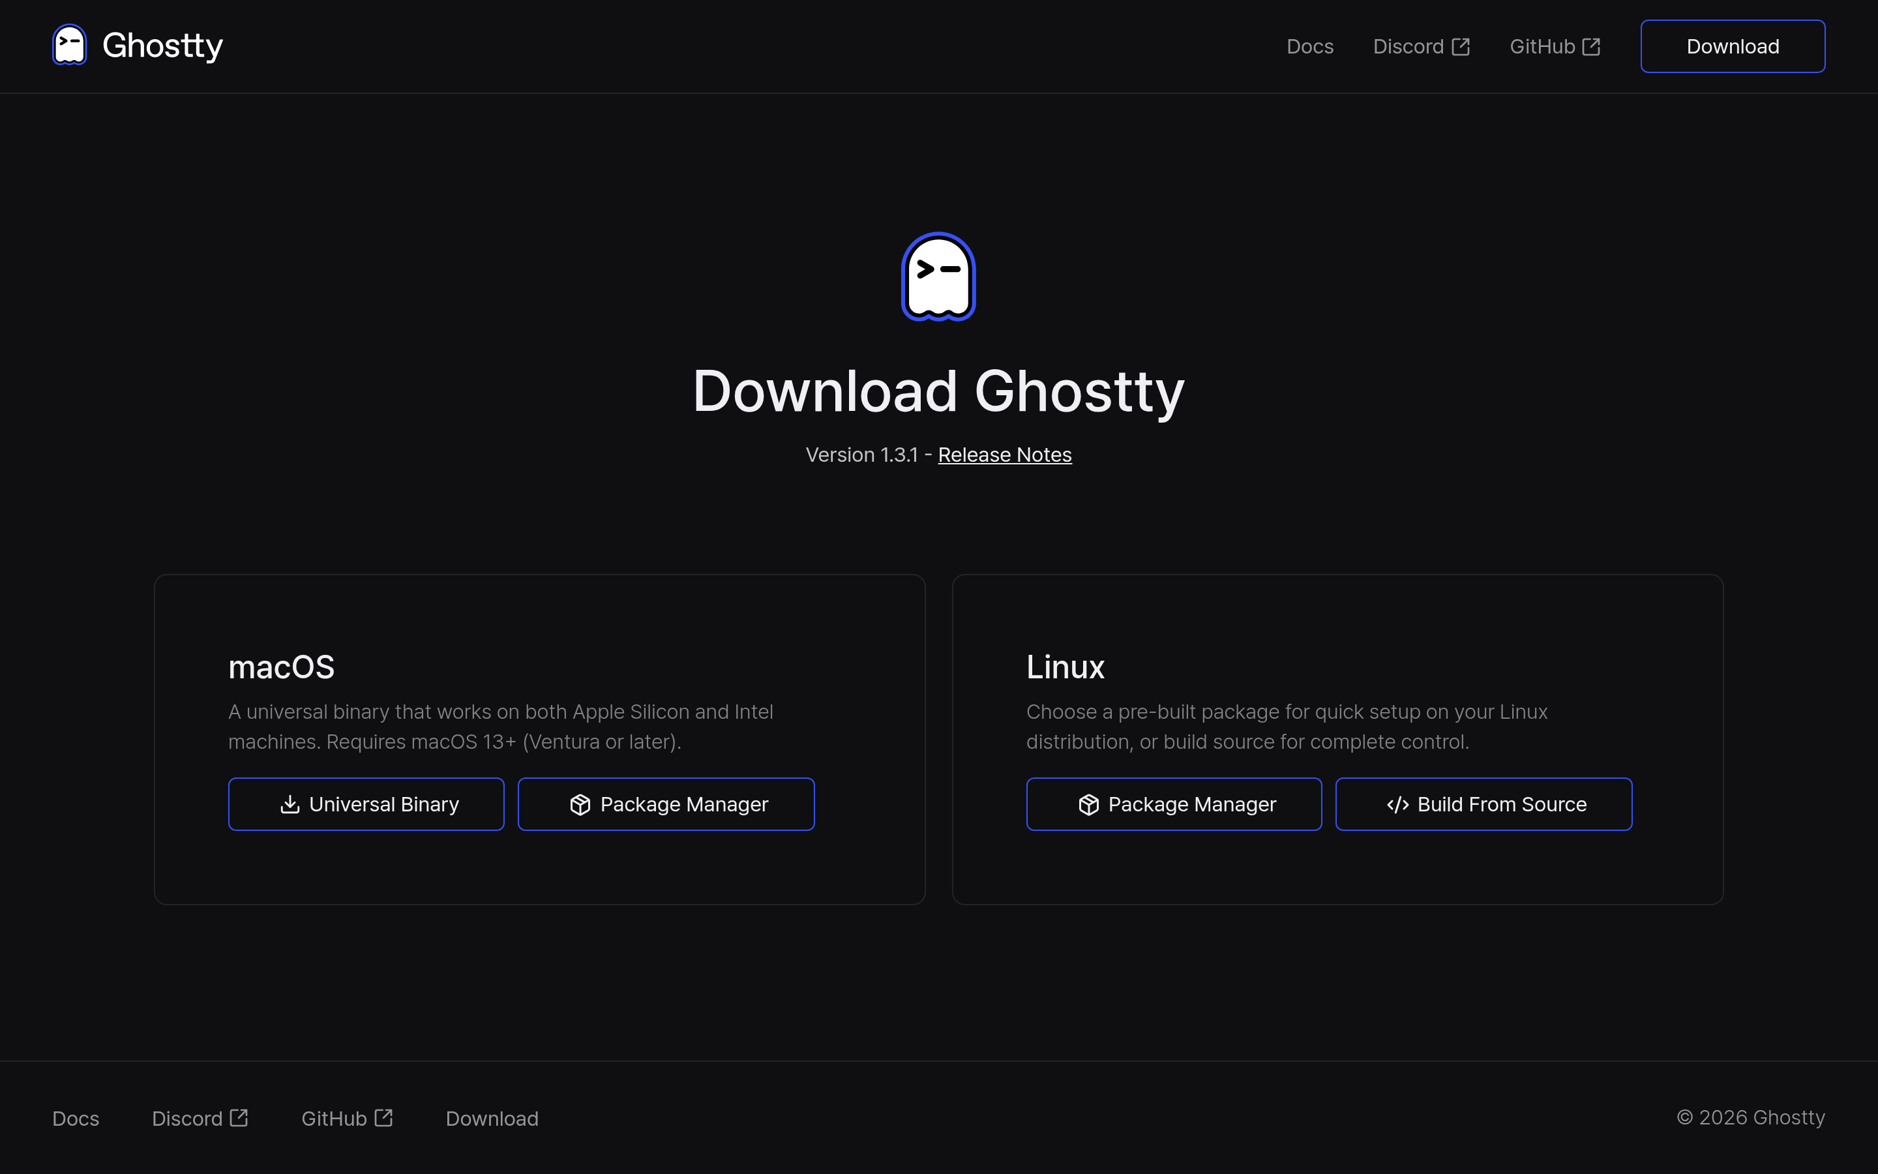This screenshot has height=1174, width=1878.
Task: Click the "Linux" card heading
Action: [1065, 667]
